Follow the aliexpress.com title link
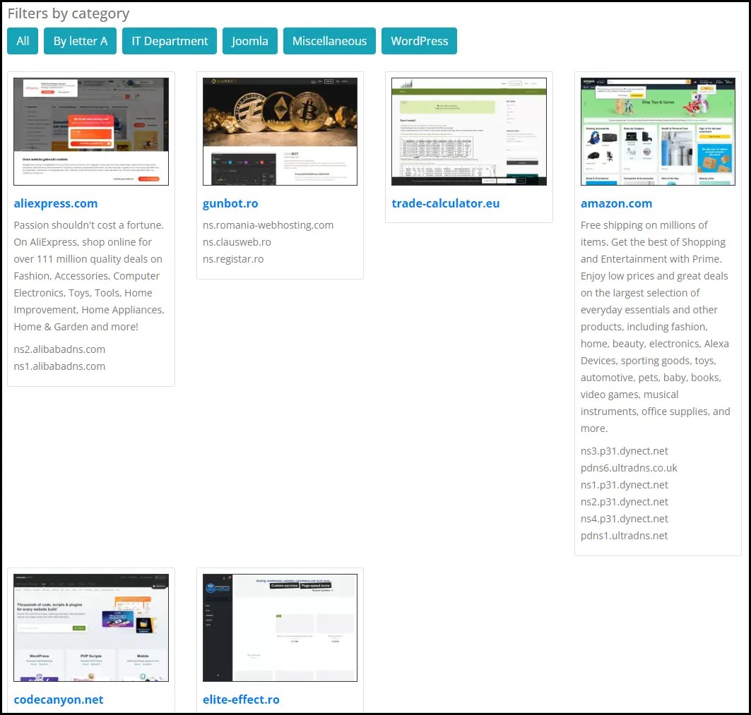The width and height of the screenshot is (751, 715). (56, 203)
